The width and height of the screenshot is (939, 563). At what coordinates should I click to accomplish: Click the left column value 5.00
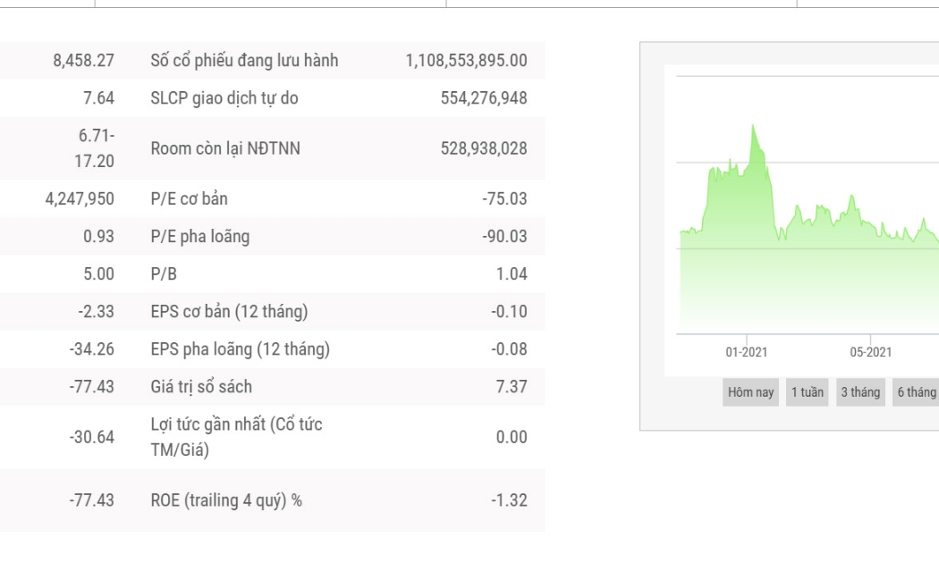(98, 274)
